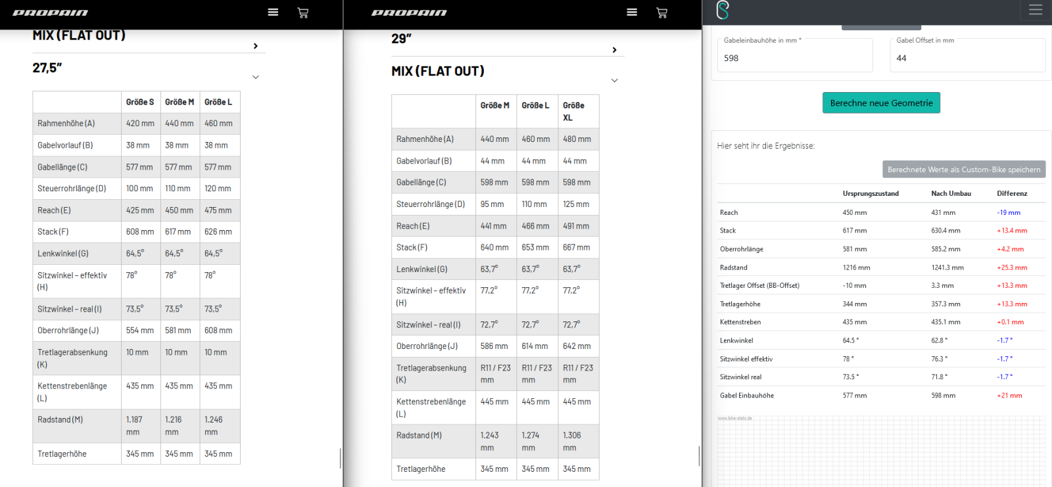Open the bike-stats navigation hamburger menu
Viewport: 1052px width, 487px height.
(1036, 10)
